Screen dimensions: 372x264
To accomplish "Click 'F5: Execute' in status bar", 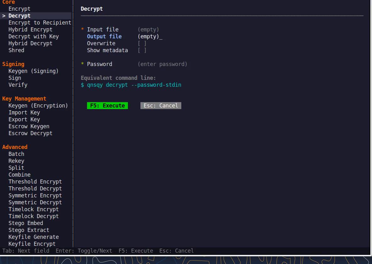I will point(136,251).
